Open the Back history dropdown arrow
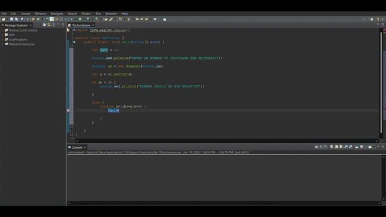Viewport: 386px width, 217px height. (151, 19)
